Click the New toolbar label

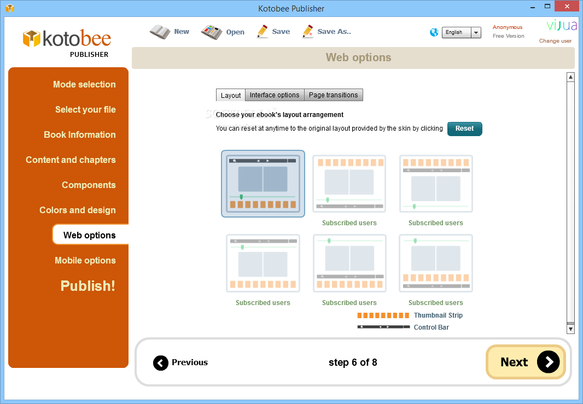pos(182,32)
